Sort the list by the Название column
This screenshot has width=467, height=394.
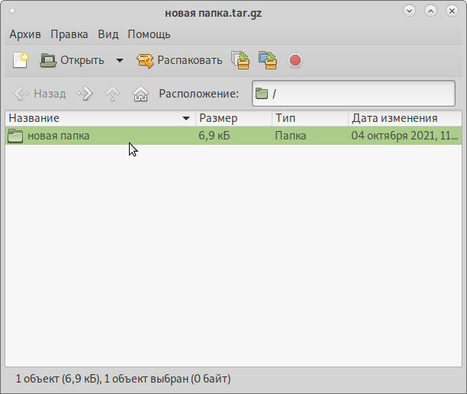coord(99,118)
